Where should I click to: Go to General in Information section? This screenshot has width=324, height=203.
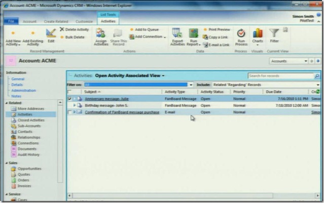click(18, 79)
